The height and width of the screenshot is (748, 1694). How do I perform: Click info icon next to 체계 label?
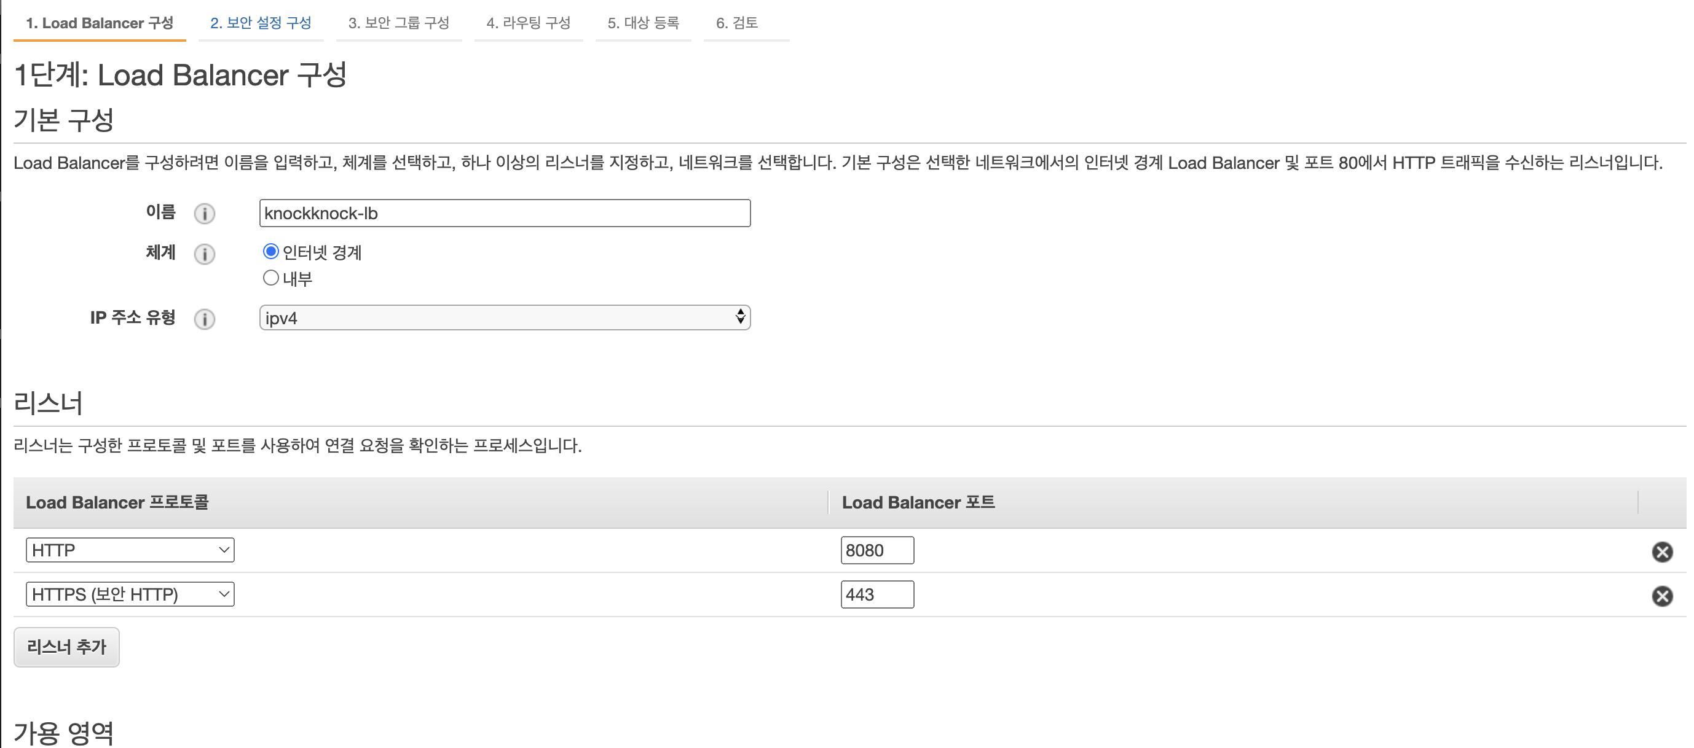(205, 254)
